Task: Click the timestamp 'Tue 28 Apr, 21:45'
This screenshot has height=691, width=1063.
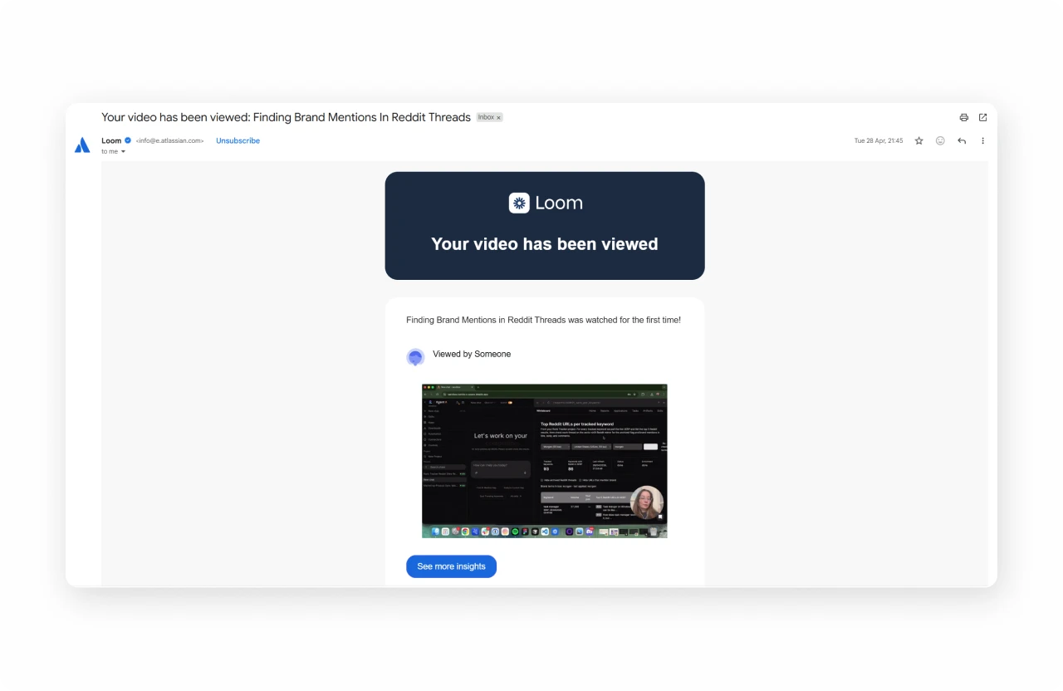Action: click(879, 141)
